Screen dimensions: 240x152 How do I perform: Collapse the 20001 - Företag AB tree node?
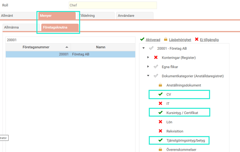(144, 48)
